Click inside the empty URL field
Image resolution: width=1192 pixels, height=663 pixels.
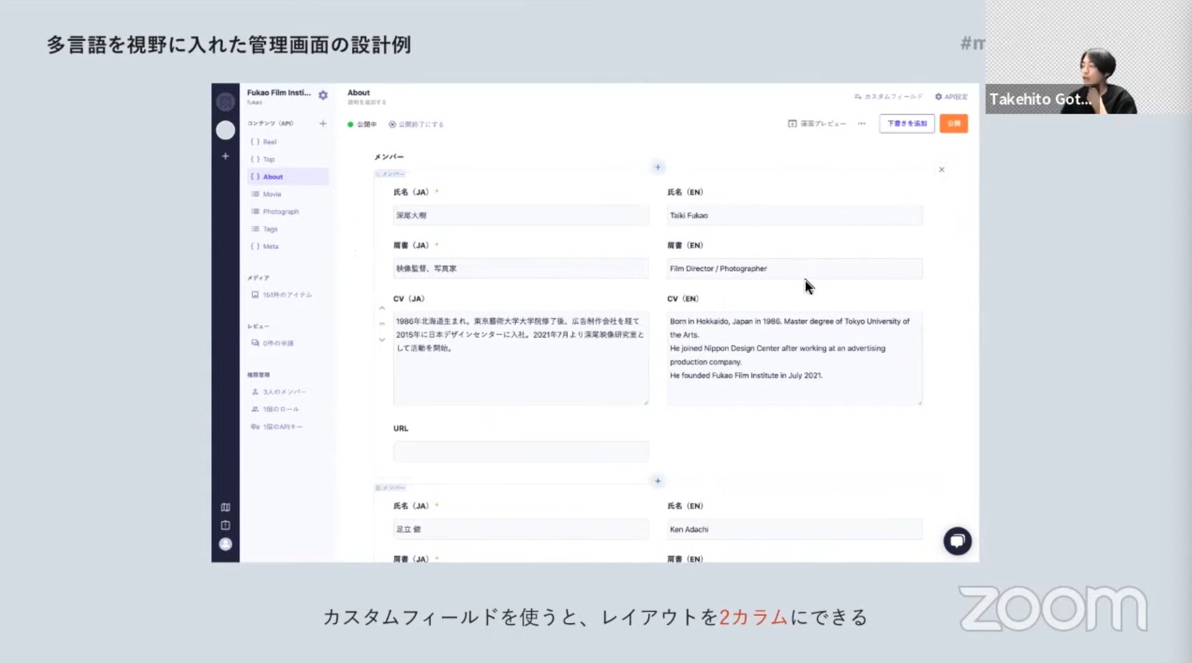[521, 451]
